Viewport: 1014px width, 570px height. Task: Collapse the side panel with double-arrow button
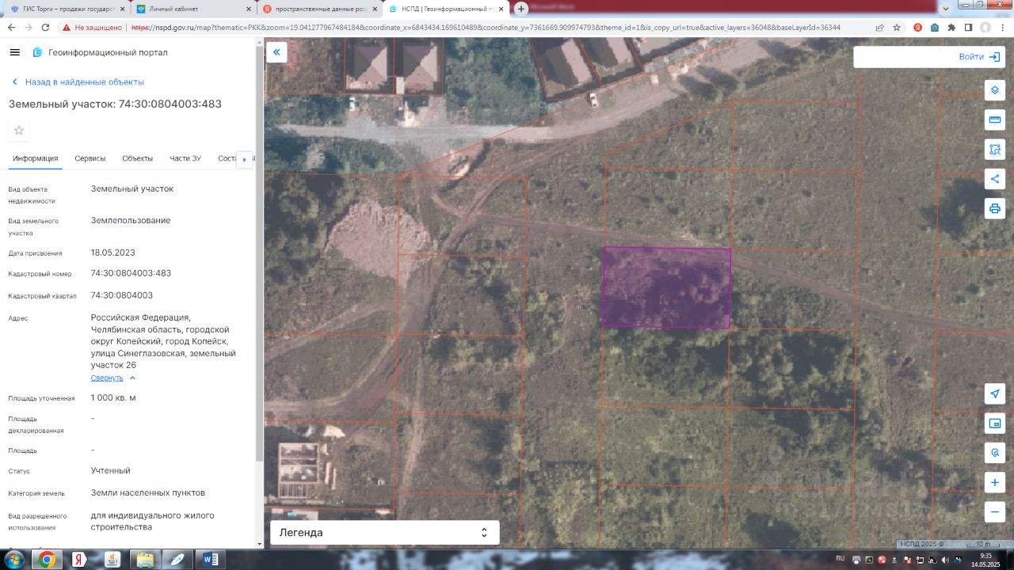point(277,53)
